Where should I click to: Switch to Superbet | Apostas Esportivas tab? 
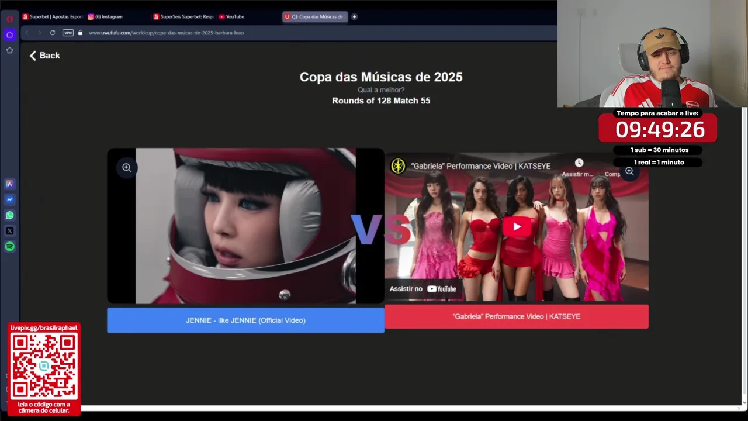point(53,16)
